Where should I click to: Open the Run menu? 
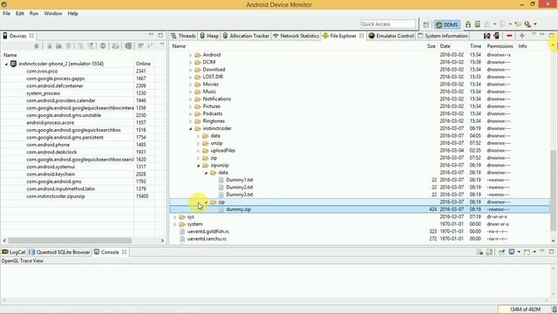[x=34, y=13]
